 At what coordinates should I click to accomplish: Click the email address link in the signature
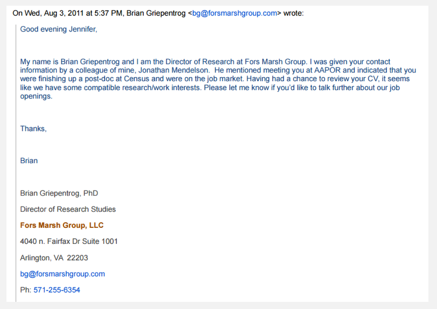pos(63,274)
